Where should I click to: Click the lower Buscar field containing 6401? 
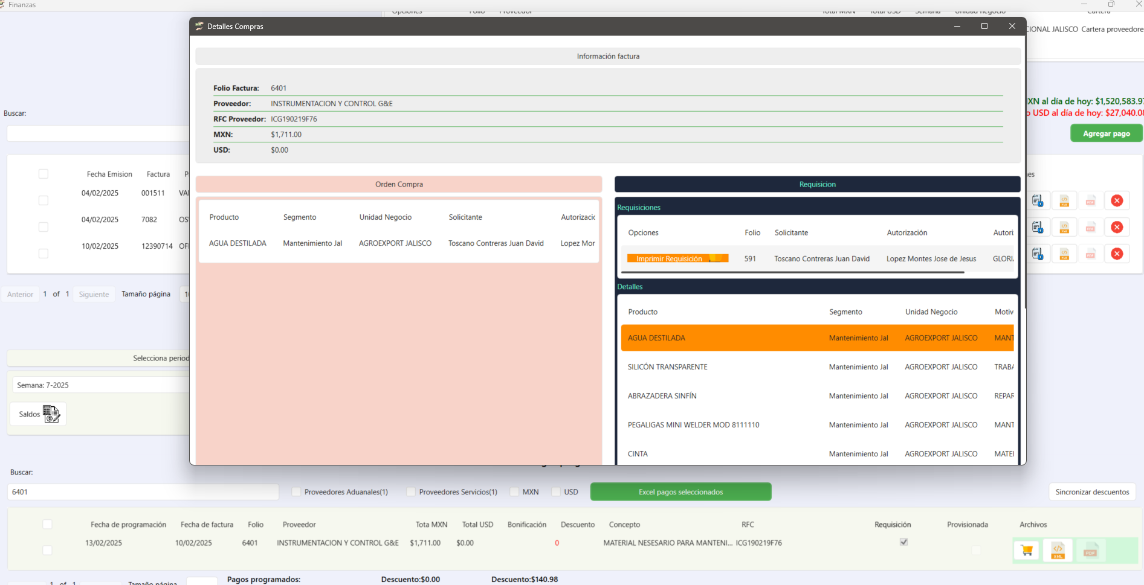(x=143, y=492)
